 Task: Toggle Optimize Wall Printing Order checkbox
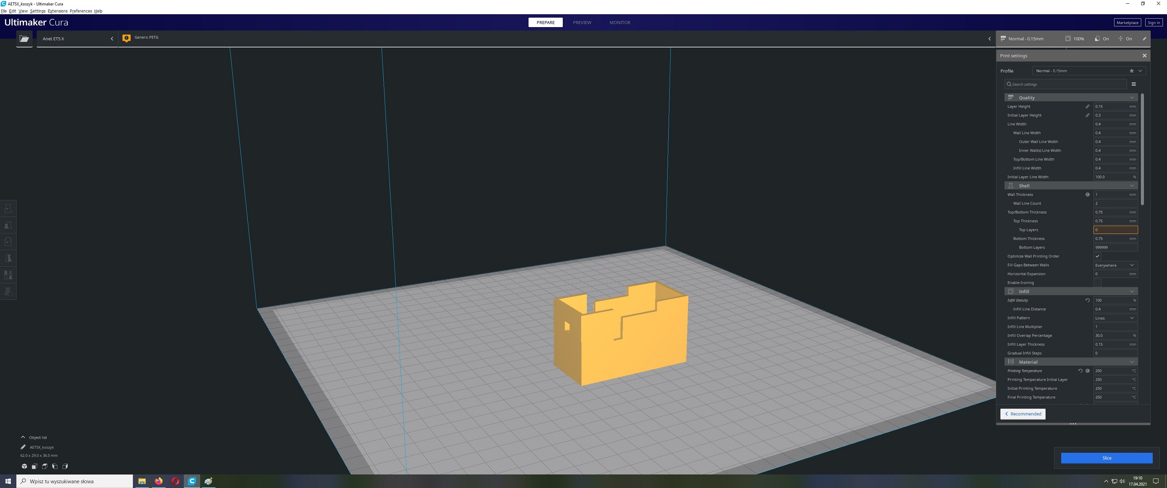1097,256
